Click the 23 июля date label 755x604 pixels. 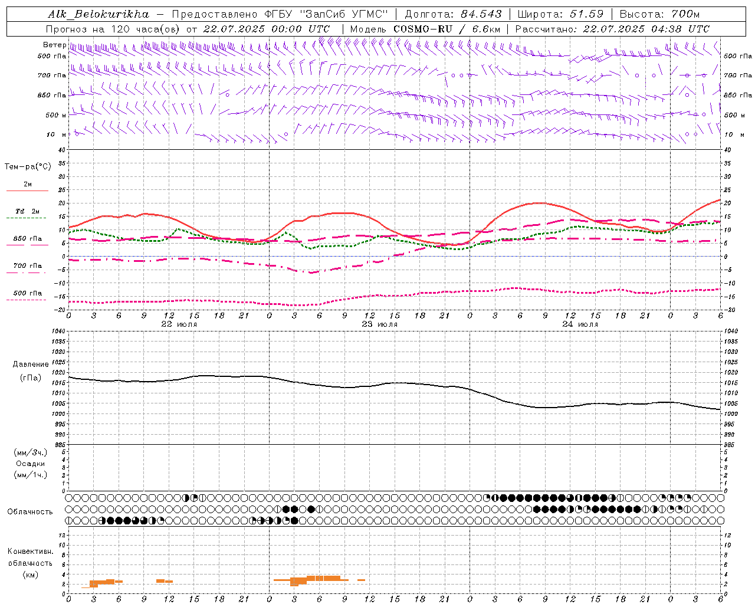coord(380,324)
